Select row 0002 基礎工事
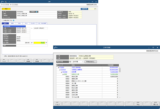160x109 pixels. pyautogui.click(x=88, y=79)
